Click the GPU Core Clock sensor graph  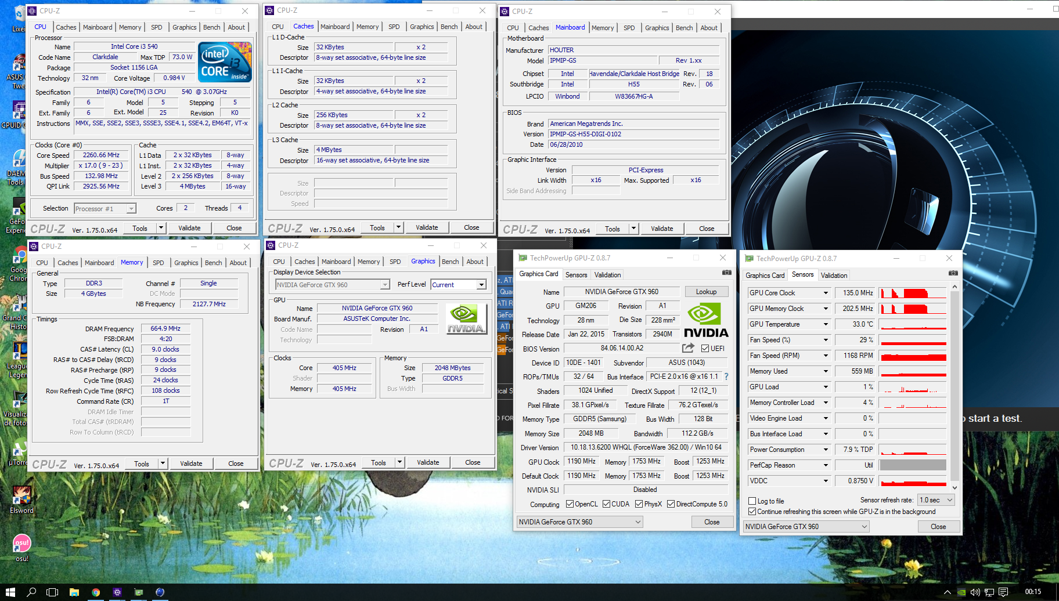click(x=912, y=293)
